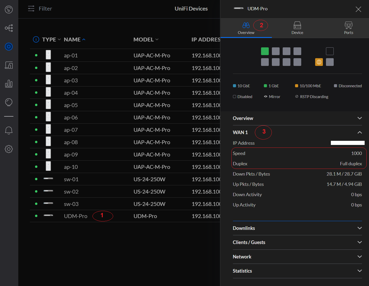The height and width of the screenshot is (286, 369).
Task: Click the info icon beside TYPE header
Action: tap(36, 39)
